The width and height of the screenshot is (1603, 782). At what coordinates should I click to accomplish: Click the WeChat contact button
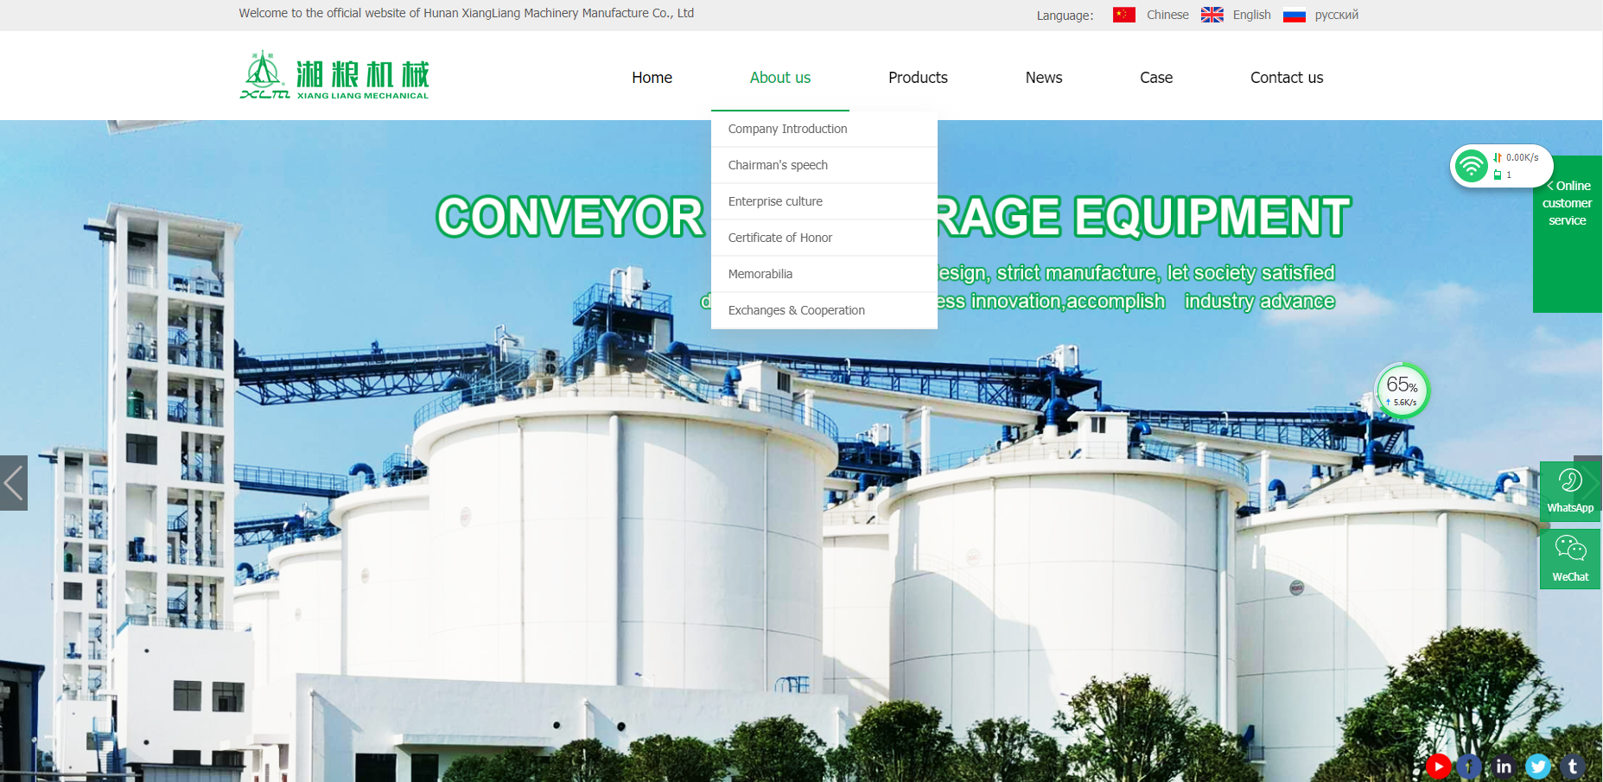1570,559
